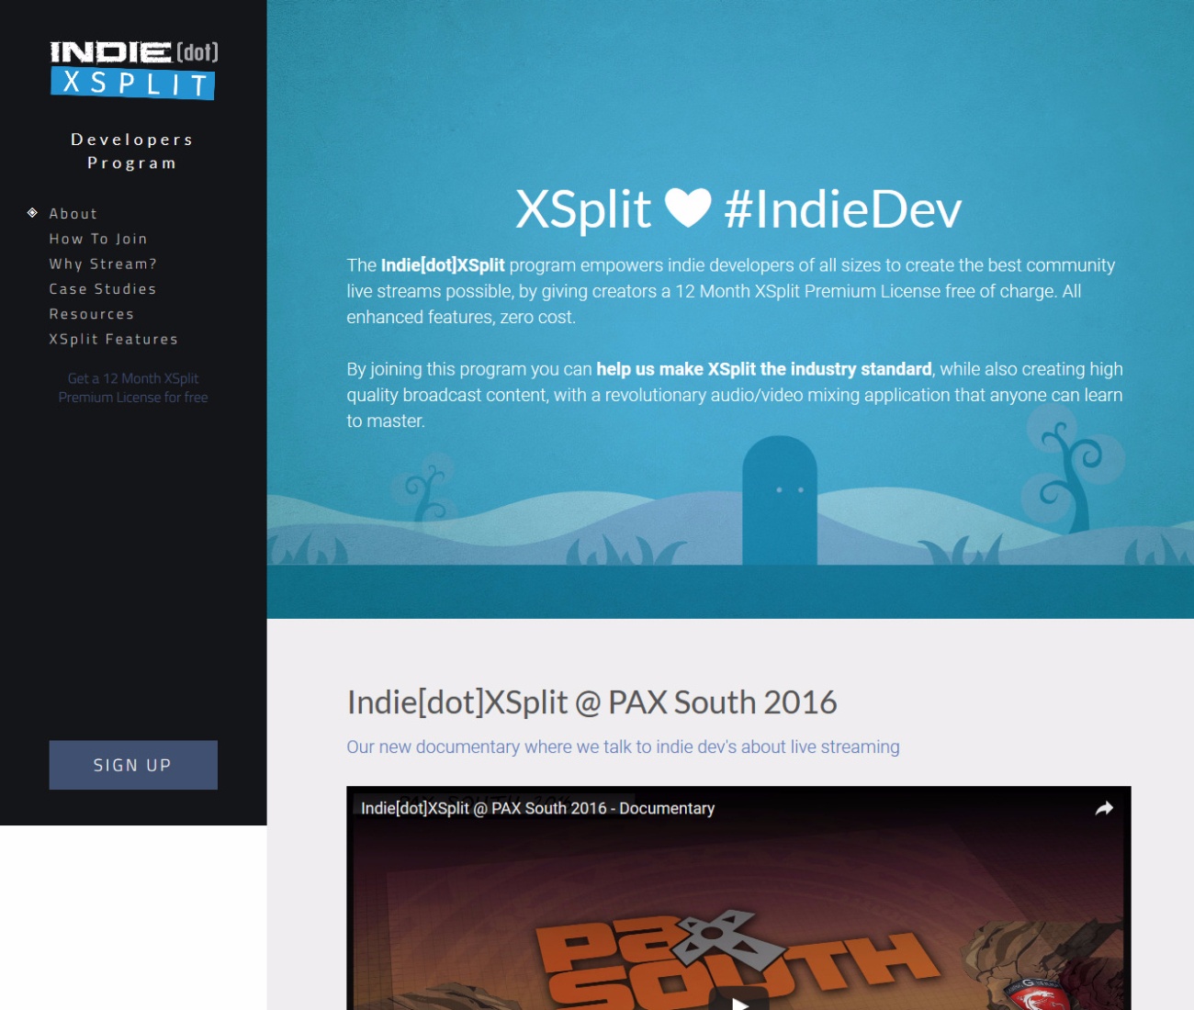
Task: Click Get a 12 Month XSplit Premium License link
Action: click(133, 387)
